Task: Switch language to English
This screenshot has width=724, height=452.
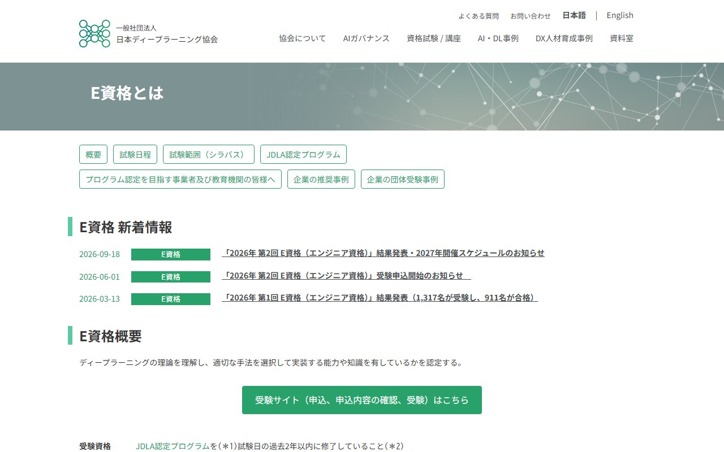Action: 620,15
